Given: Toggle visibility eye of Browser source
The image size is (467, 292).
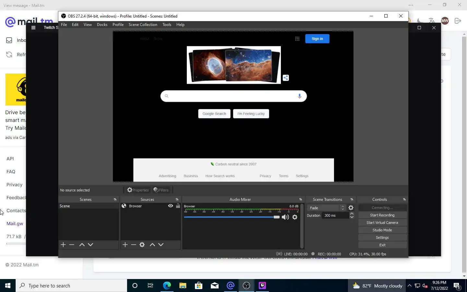Looking at the screenshot, I should (171, 206).
